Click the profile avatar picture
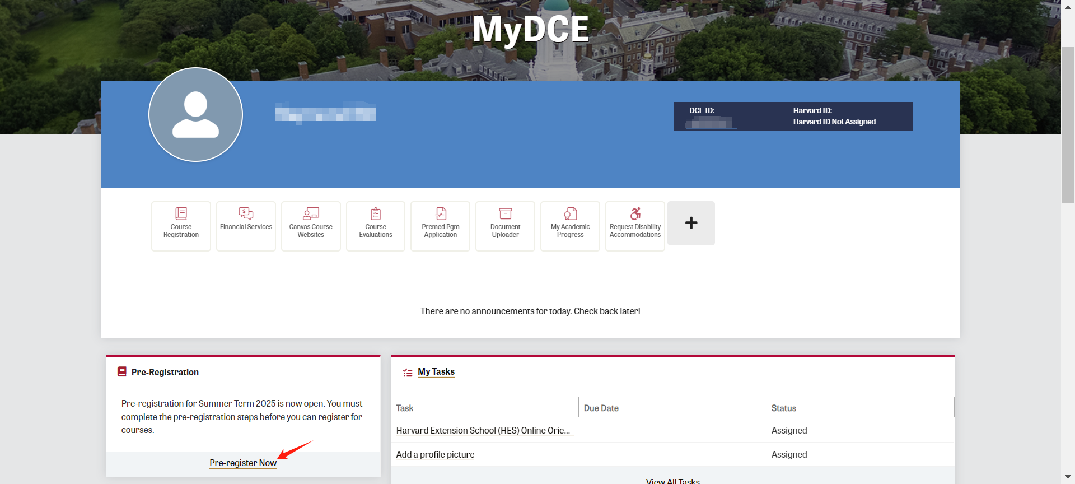The image size is (1075, 484). pos(195,115)
